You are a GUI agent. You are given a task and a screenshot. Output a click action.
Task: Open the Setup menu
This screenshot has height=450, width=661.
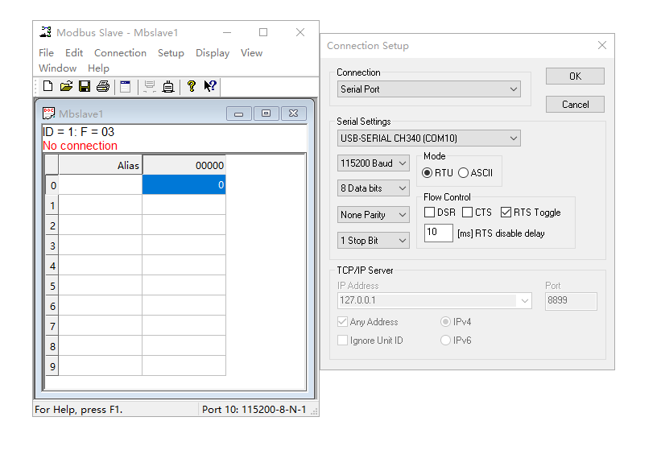tap(171, 53)
